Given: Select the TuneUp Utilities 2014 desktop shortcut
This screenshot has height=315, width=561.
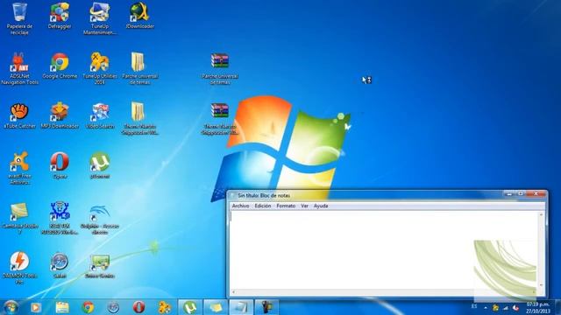Looking at the screenshot, I should click(99, 68).
